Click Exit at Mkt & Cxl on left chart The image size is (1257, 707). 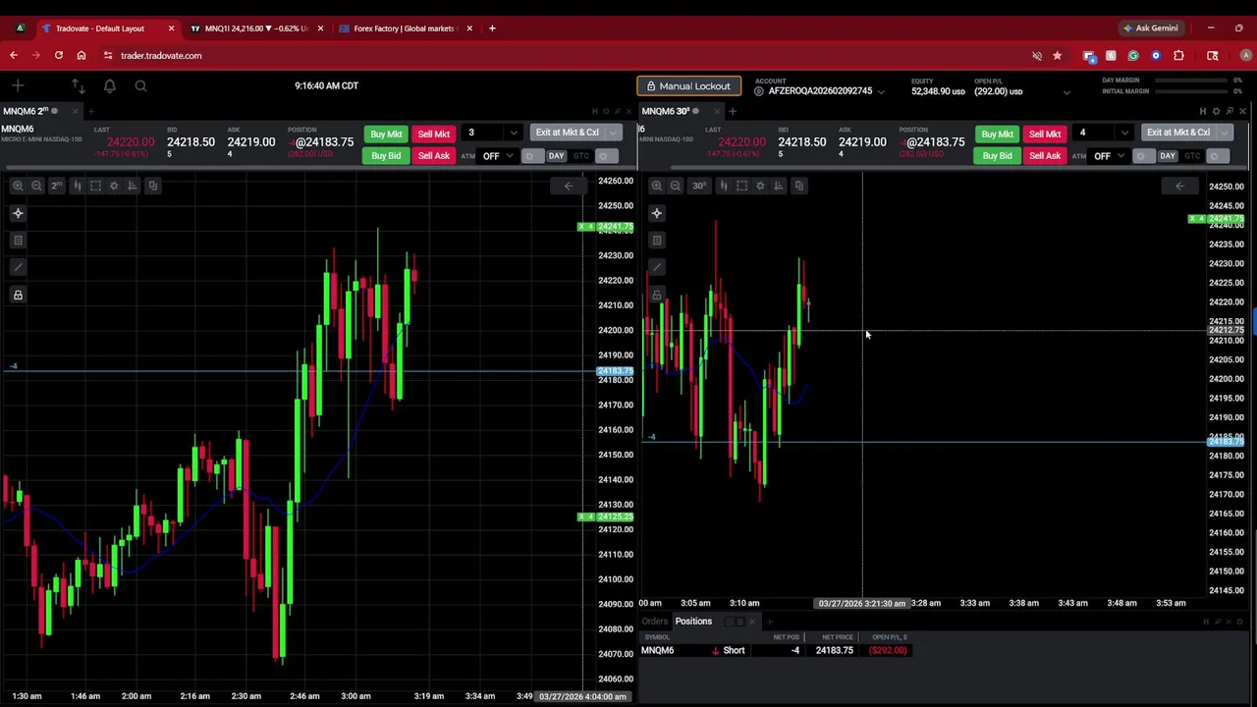[x=568, y=133]
